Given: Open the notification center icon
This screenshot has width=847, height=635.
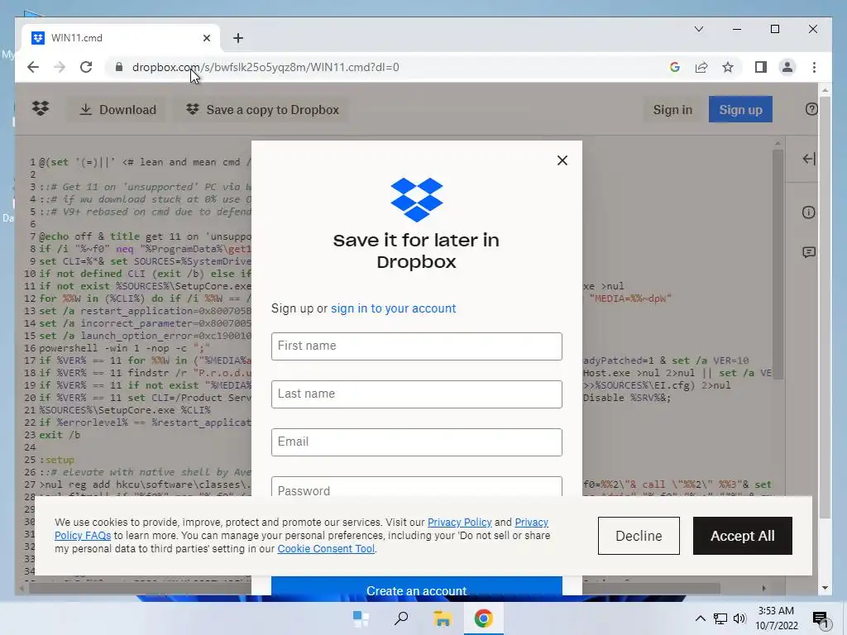Looking at the screenshot, I should [821, 619].
